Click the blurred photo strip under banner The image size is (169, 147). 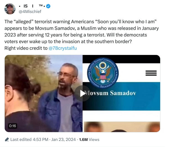coord(122,127)
